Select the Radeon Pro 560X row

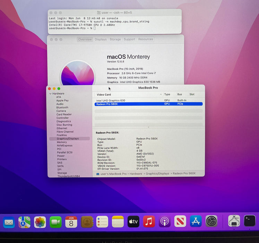click(148, 104)
